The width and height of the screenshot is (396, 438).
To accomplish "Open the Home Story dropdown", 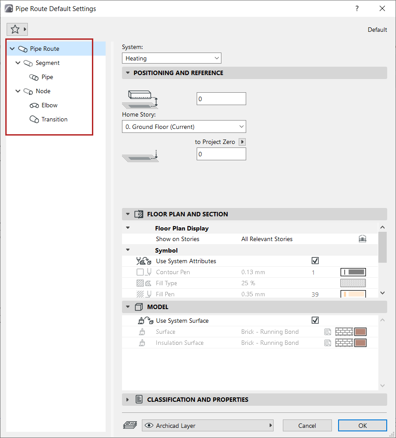I will 184,127.
